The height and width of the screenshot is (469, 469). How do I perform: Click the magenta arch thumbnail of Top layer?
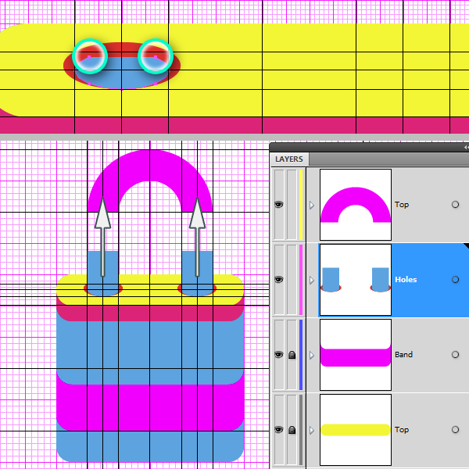(x=356, y=205)
